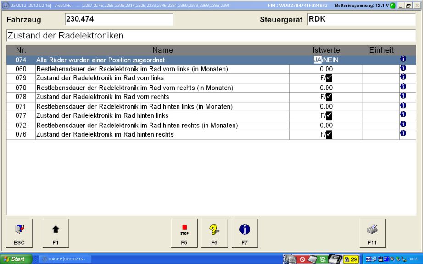Click info icon for row 076
Viewport: 423px width, 264px height.
click(403, 133)
